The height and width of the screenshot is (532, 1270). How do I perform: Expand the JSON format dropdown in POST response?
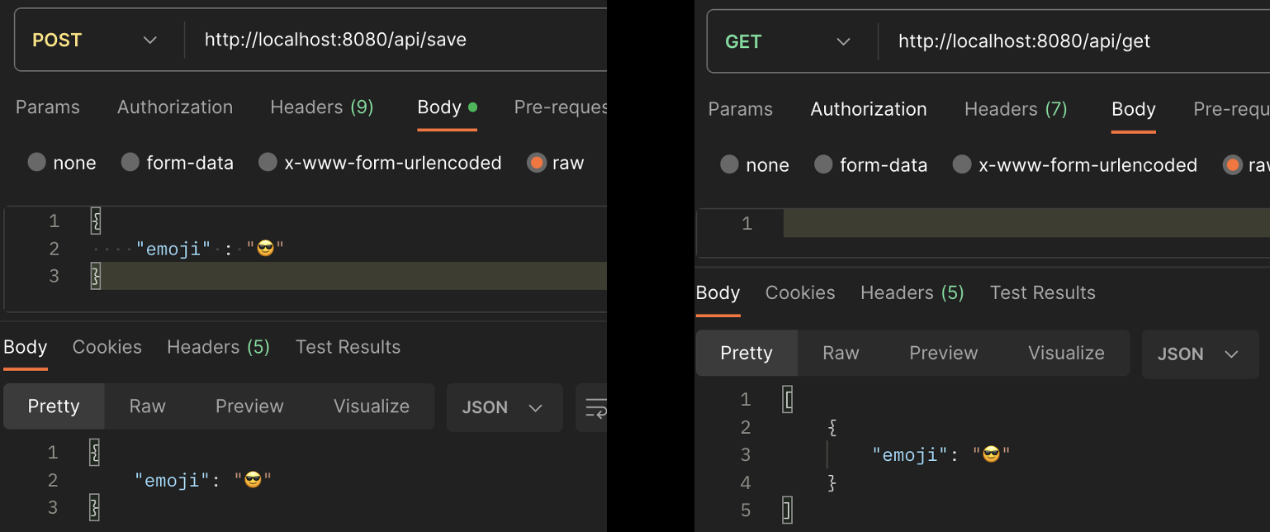click(504, 407)
